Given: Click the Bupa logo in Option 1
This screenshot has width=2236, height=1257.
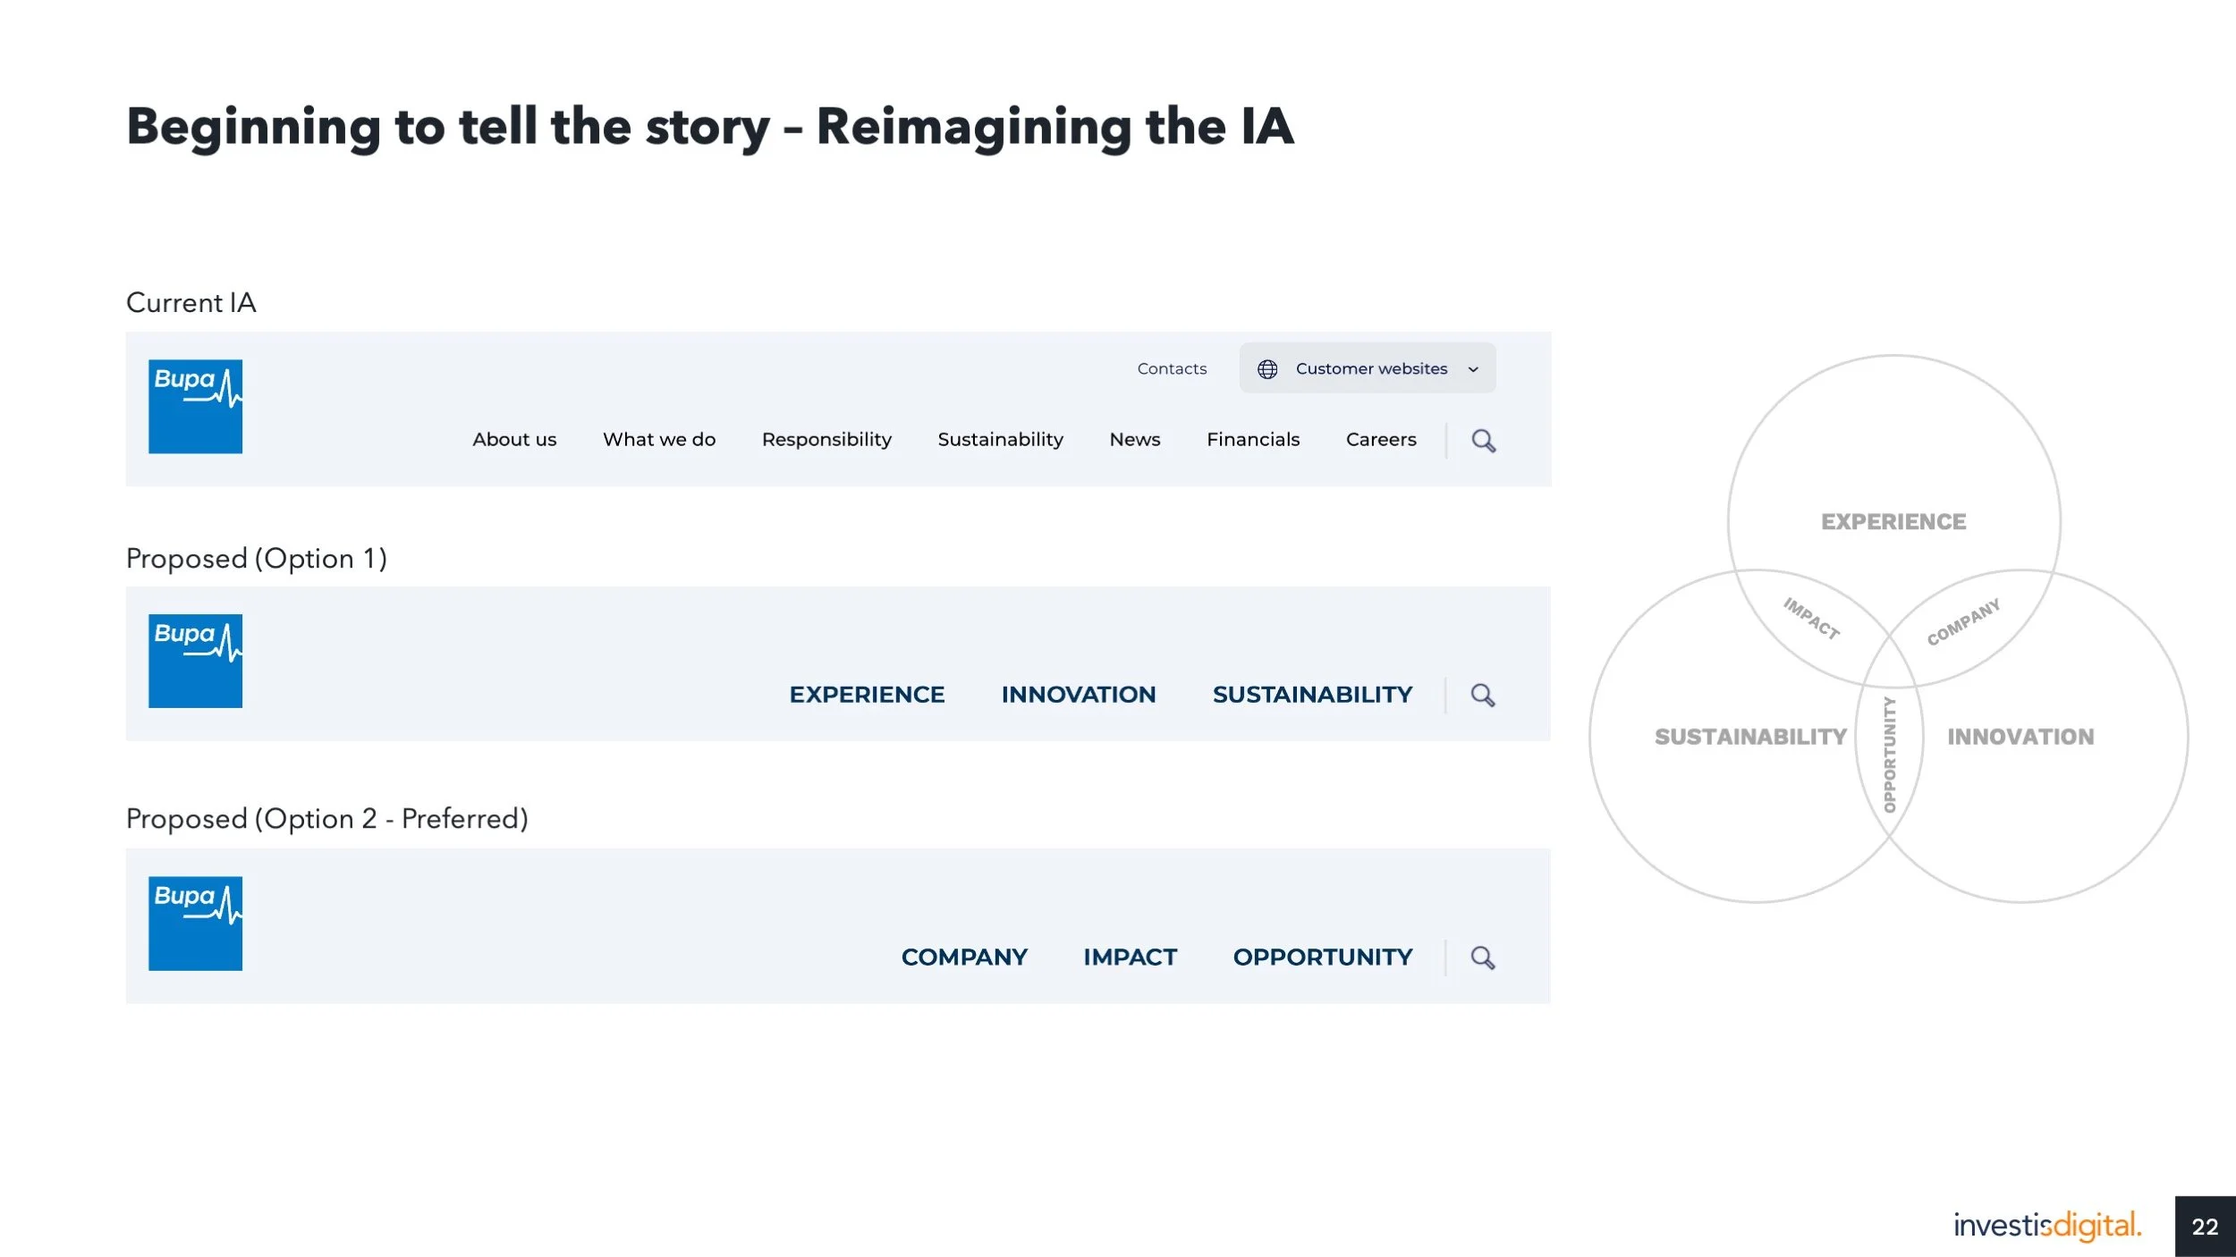Looking at the screenshot, I should click(x=195, y=661).
